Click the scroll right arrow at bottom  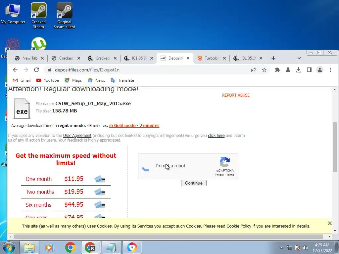click(x=329, y=236)
